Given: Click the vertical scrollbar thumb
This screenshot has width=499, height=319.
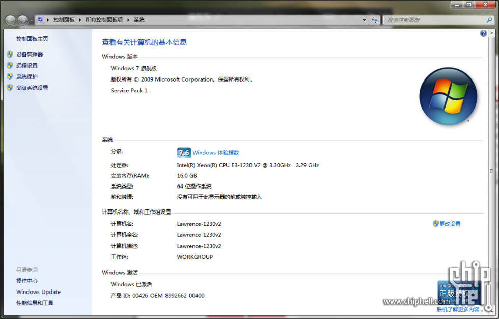Looking at the screenshot, I should click(x=492, y=171).
